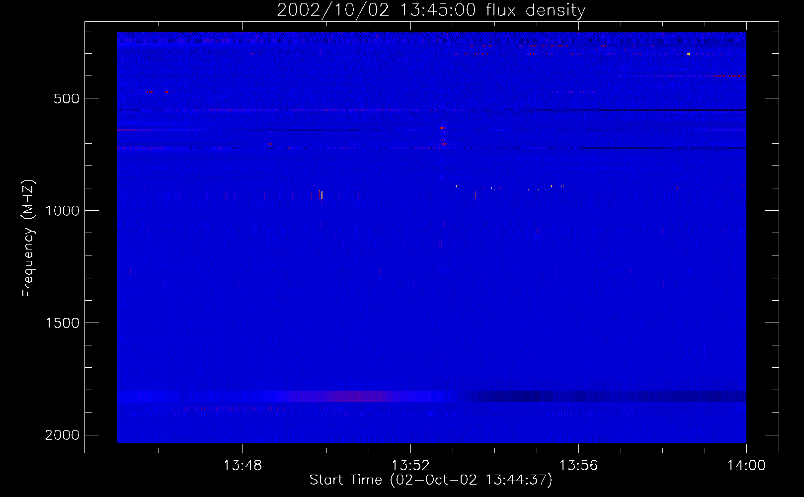
Task: Click the 13:48 time tick label
Action: [x=242, y=466]
